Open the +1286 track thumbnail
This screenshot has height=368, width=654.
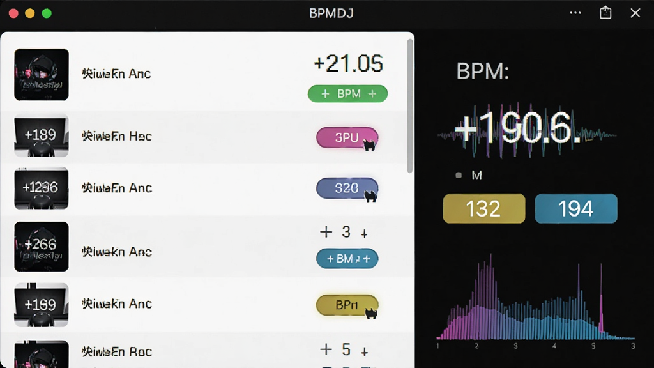[x=42, y=188]
